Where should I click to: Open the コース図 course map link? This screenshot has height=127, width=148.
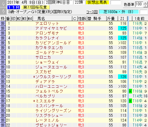92,12
